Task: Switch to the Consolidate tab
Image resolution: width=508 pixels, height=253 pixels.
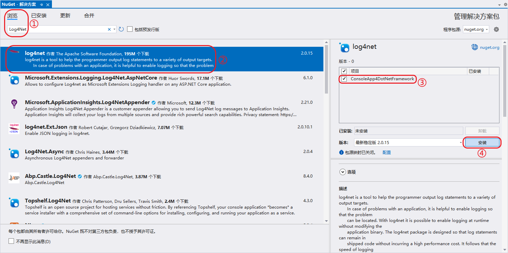Action: pos(89,16)
